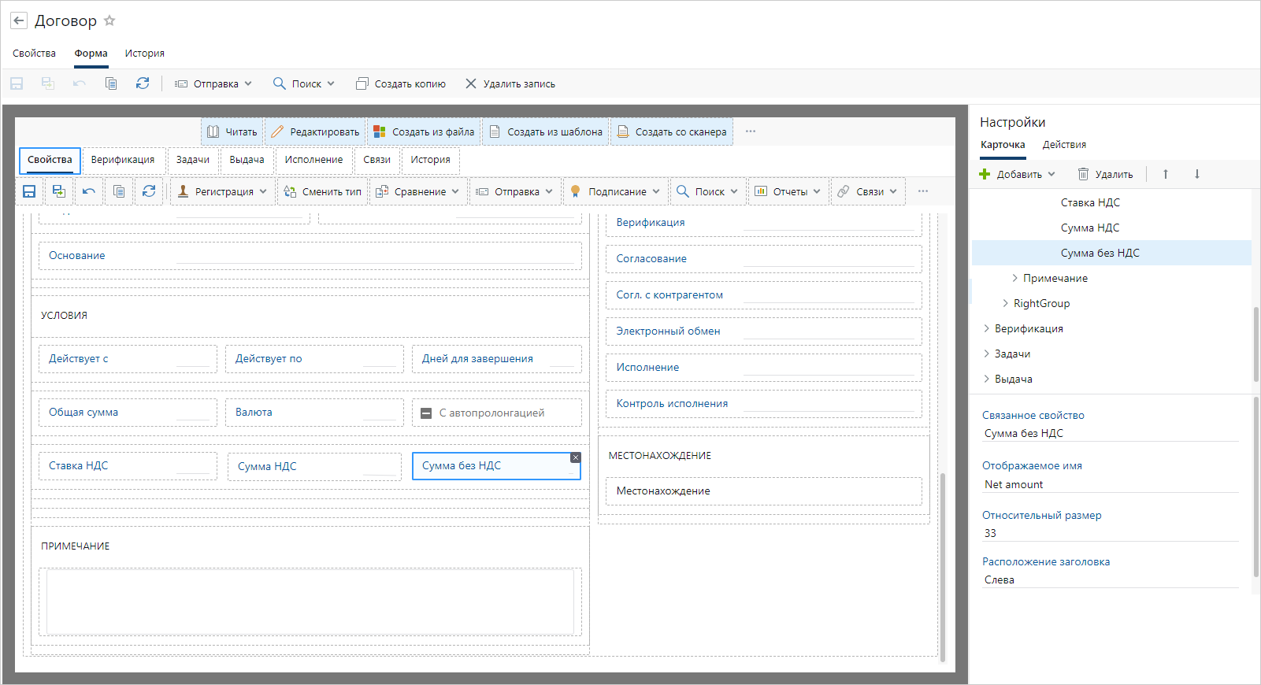Image resolution: width=1261 pixels, height=685 pixels.
Task: Expand the Верификация tree node
Action: 986,328
